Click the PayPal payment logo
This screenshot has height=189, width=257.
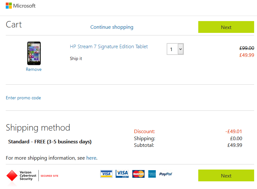[166, 174]
